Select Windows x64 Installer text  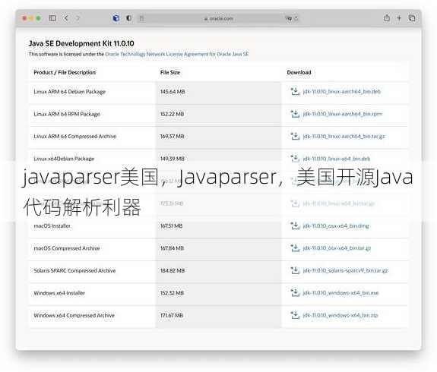coord(59,293)
